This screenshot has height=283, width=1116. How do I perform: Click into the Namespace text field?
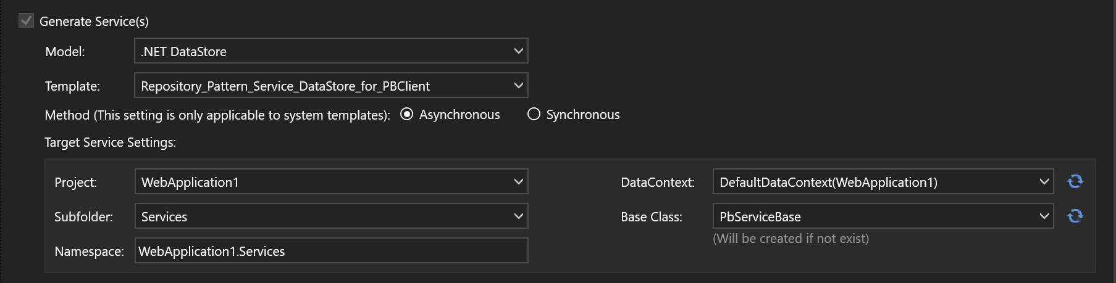pos(330,251)
